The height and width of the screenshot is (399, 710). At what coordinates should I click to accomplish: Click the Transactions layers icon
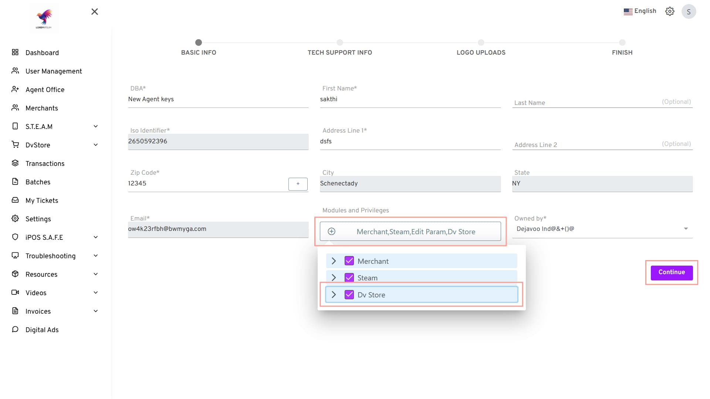[15, 163]
